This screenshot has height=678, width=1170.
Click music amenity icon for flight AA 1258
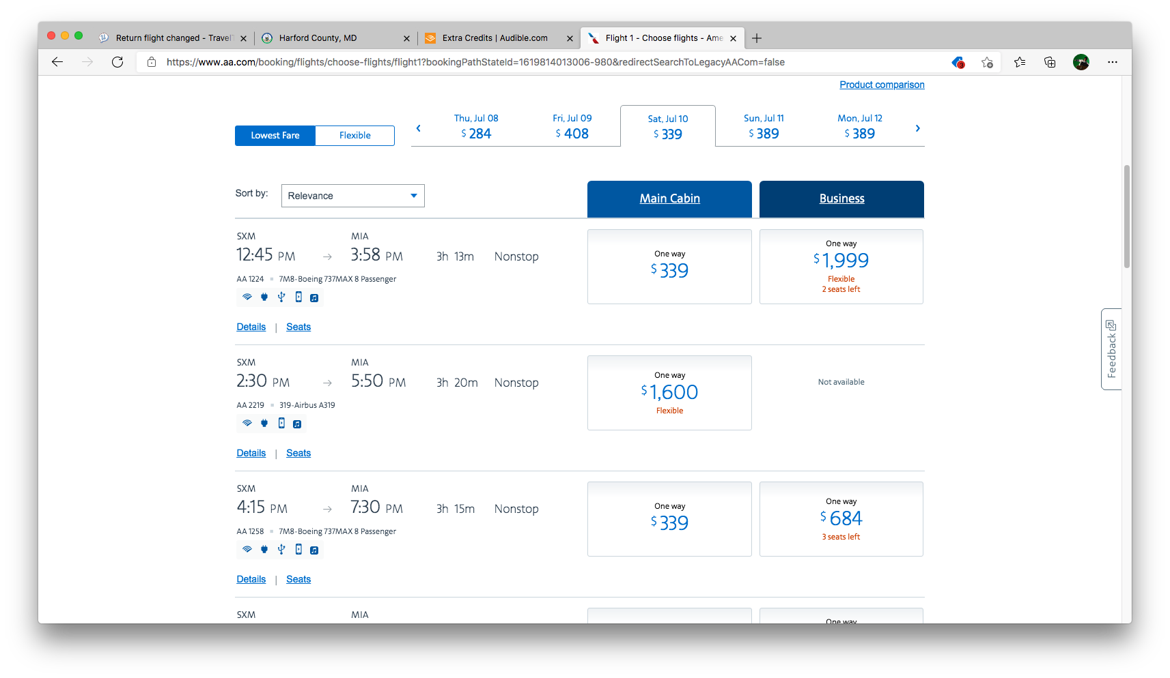coord(314,550)
